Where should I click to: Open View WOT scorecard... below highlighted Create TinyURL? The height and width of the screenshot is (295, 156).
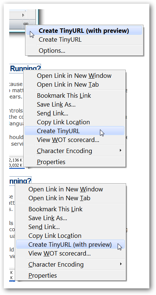coord(68,140)
